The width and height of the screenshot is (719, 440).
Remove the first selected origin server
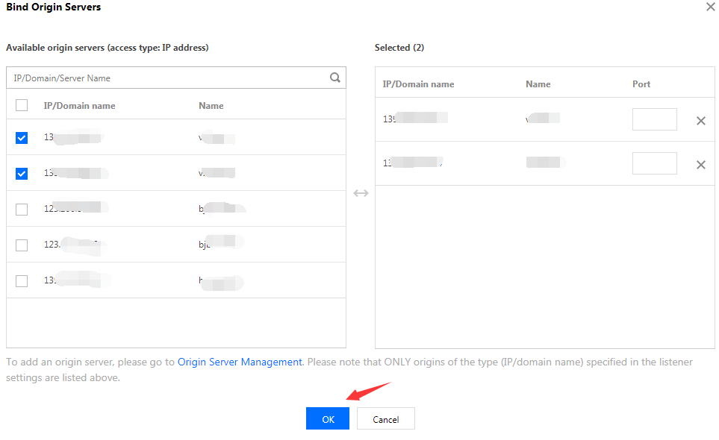(700, 121)
